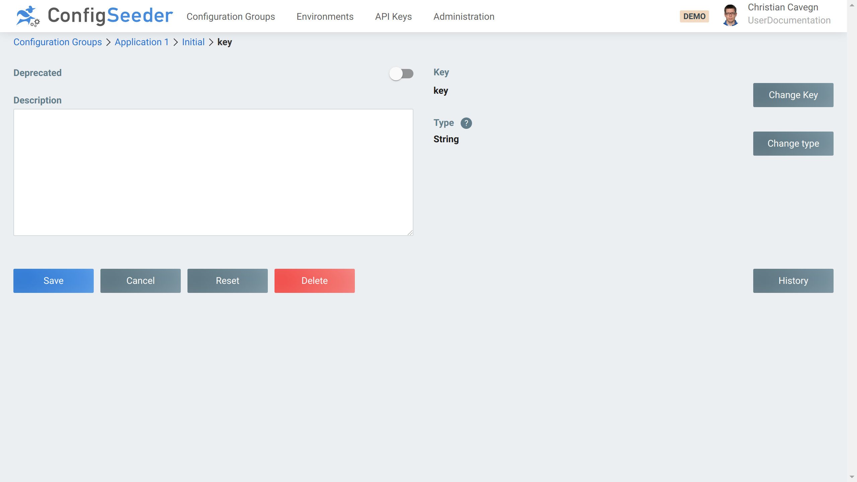Open the API Keys menu
The image size is (857, 482).
click(x=393, y=16)
